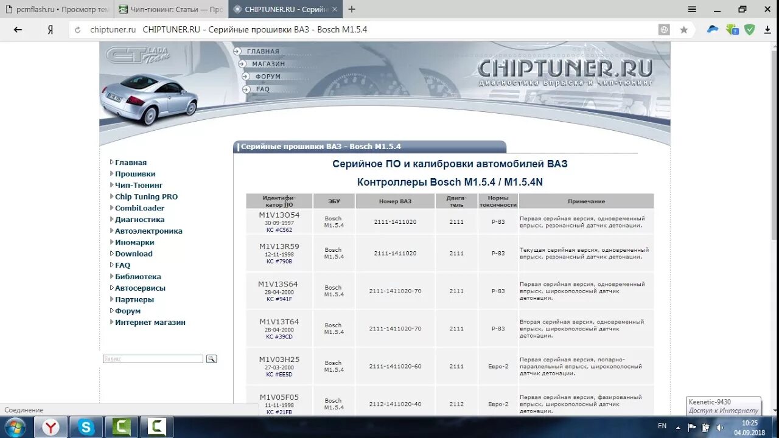Open Библиотека in the left sidebar
The image size is (779, 438).
click(138, 277)
